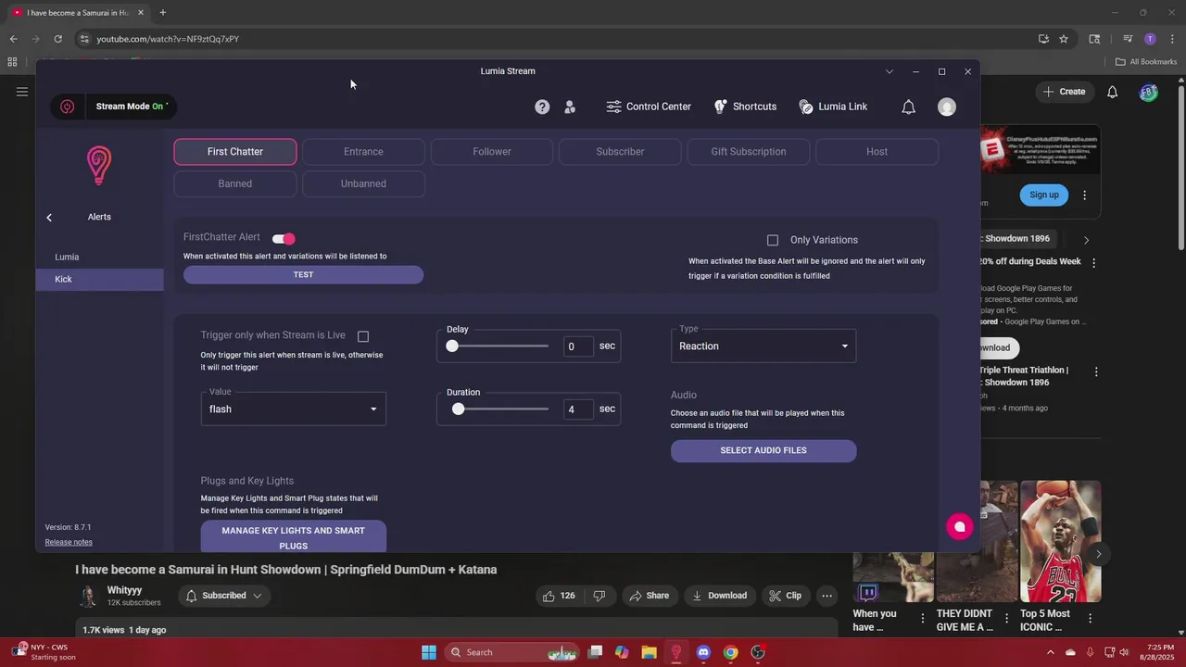Image resolution: width=1186 pixels, height=667 pixels.
Task: Switch to the Subscriber tab
Action: pos(620,152)
